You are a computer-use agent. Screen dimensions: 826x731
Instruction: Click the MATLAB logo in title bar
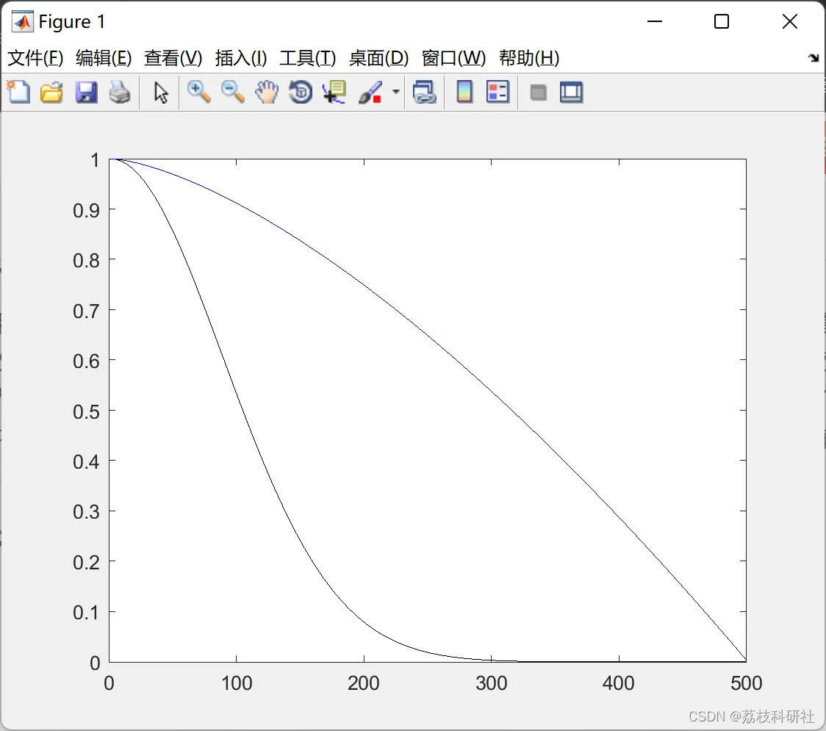(x=23, y=21)
